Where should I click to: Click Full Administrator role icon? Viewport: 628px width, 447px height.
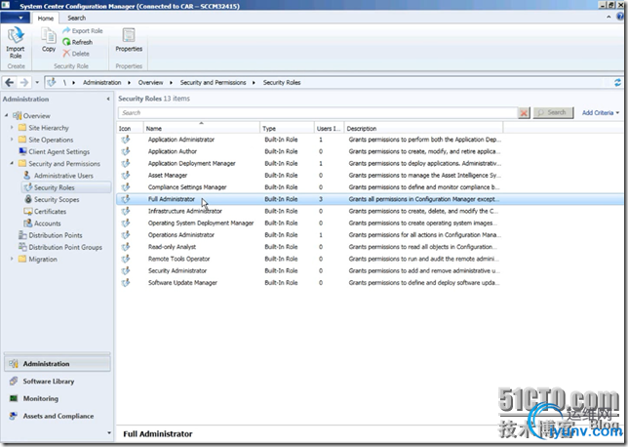tap(126, 199)
